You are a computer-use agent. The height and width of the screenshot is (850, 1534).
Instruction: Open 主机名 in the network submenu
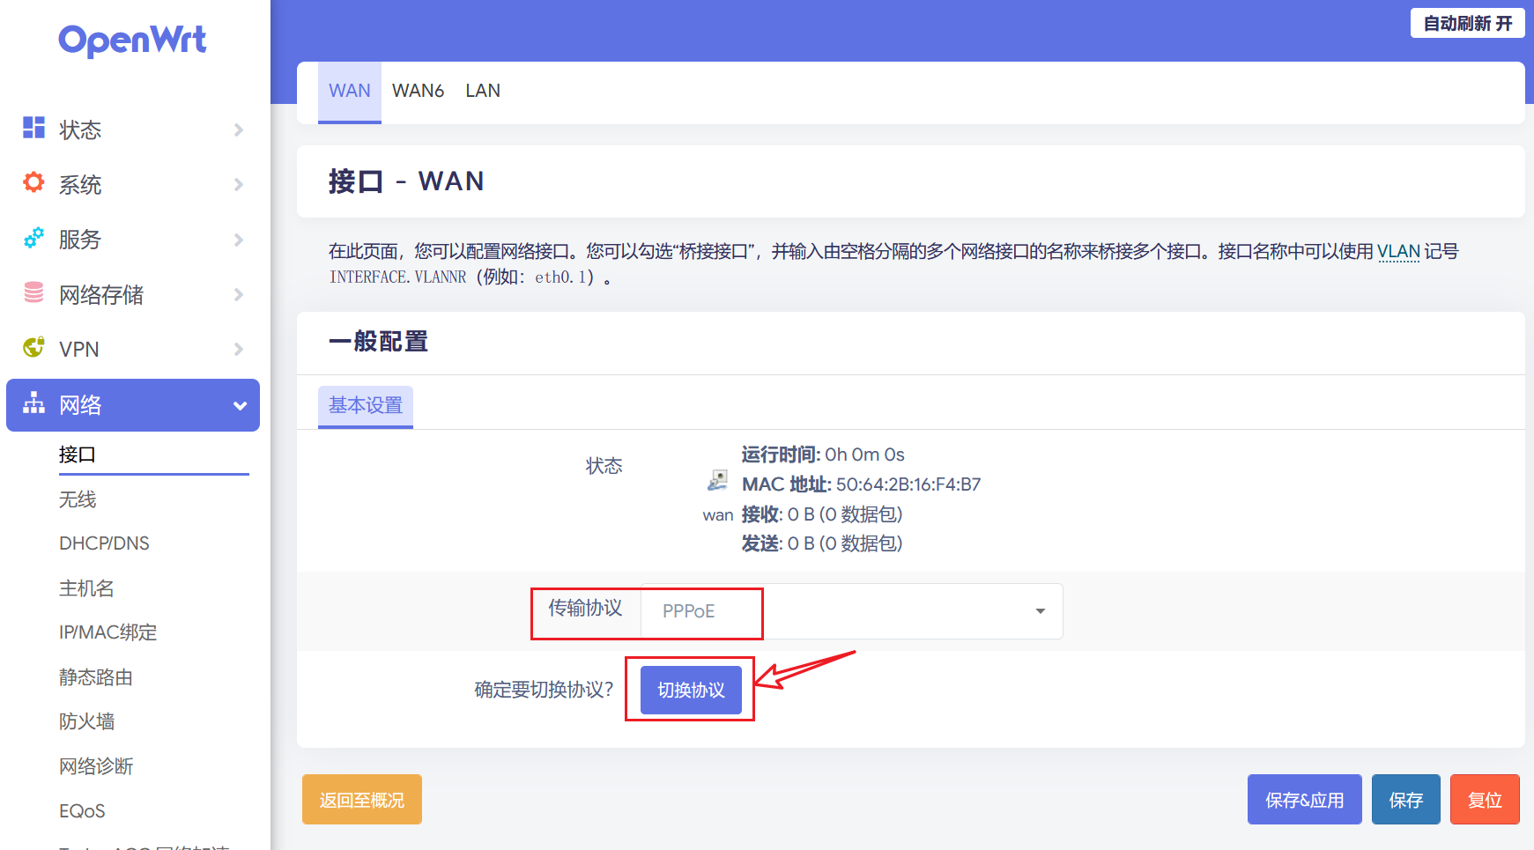click(x=86, y=588)
